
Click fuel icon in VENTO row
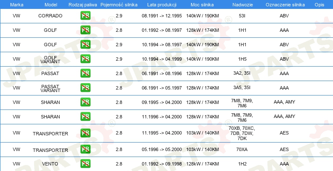[85, 164]
